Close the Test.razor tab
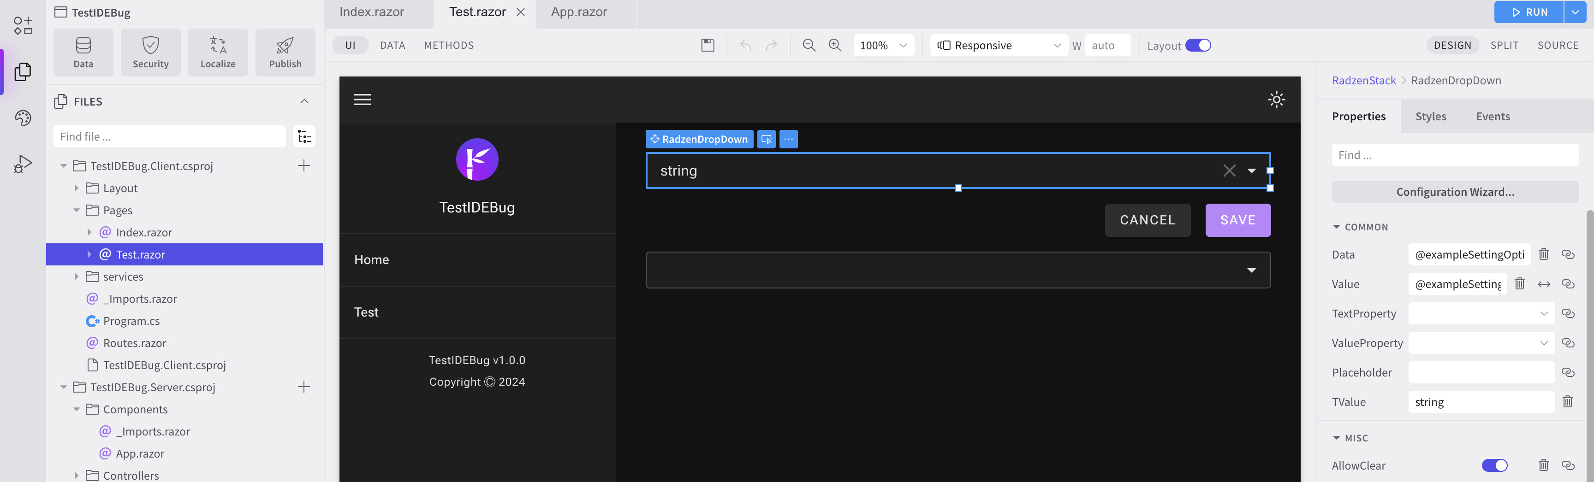Screen dimensions: 1594x482 coord(521,12)
